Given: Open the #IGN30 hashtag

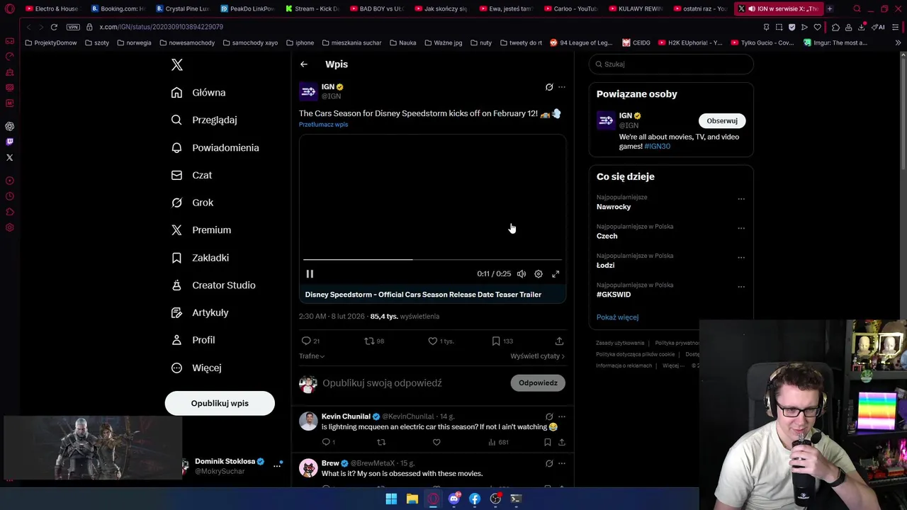Looking at the screenshot, I should [657, 147].
